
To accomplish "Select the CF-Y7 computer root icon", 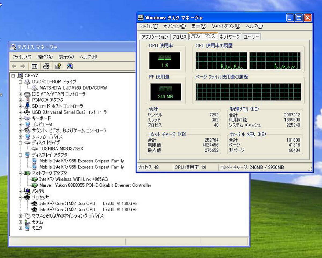I will (x=20, y=76).
